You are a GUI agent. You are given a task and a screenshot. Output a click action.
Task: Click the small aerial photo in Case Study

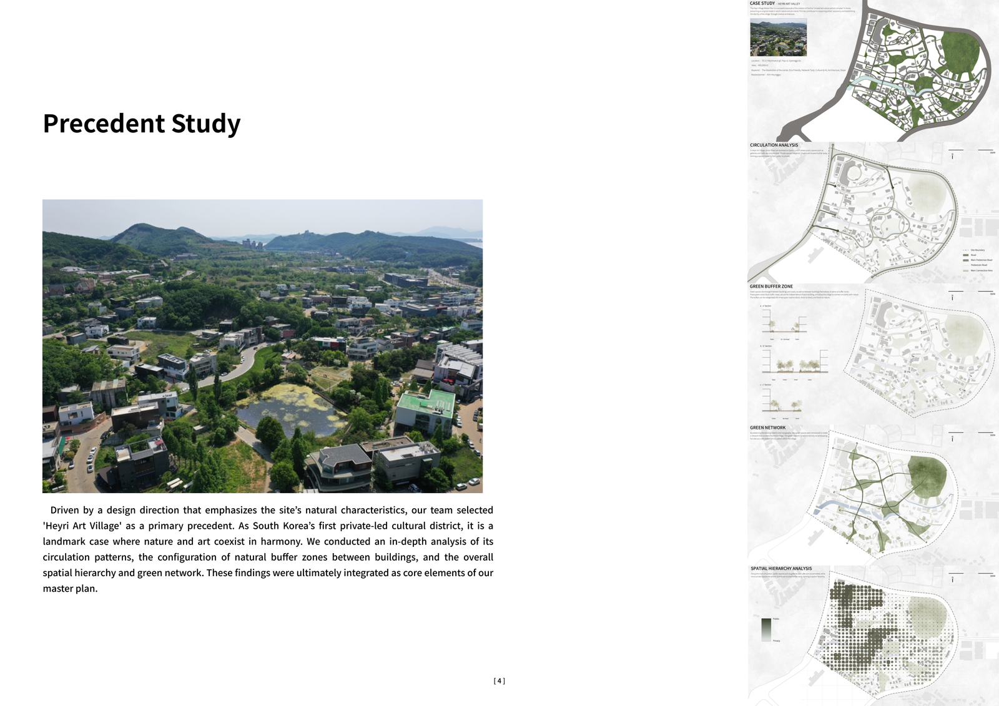point(778,37)
